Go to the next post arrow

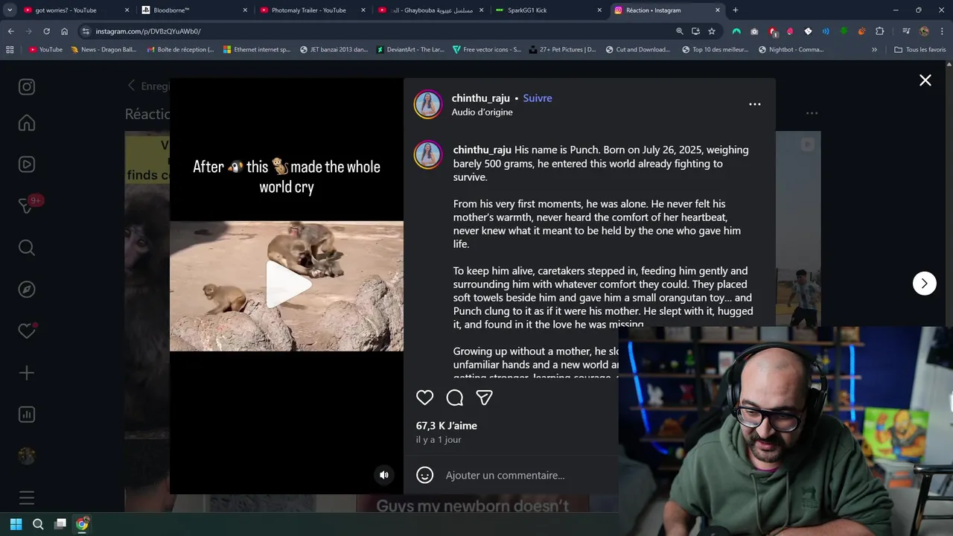click(x=924, y=283)
